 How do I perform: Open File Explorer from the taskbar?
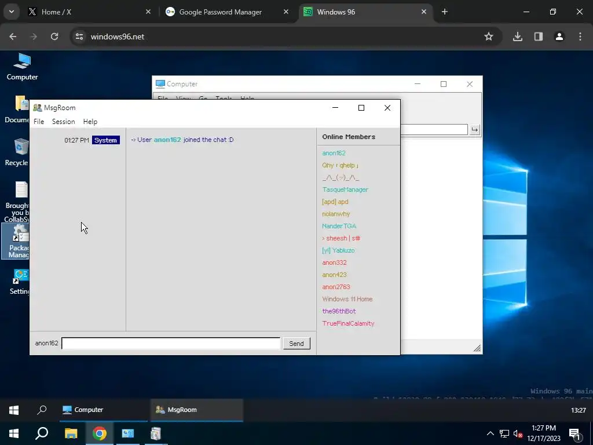click(71, 433)
